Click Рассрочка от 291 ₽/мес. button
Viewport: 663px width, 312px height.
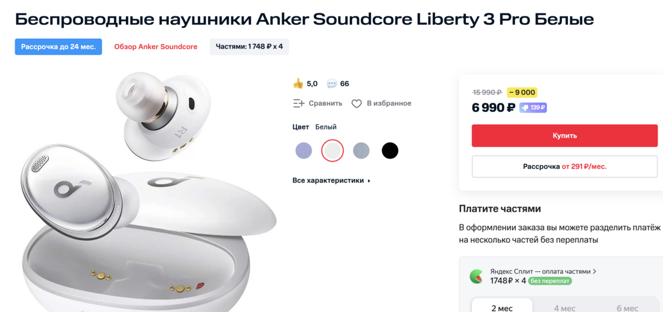coord(564,167)
